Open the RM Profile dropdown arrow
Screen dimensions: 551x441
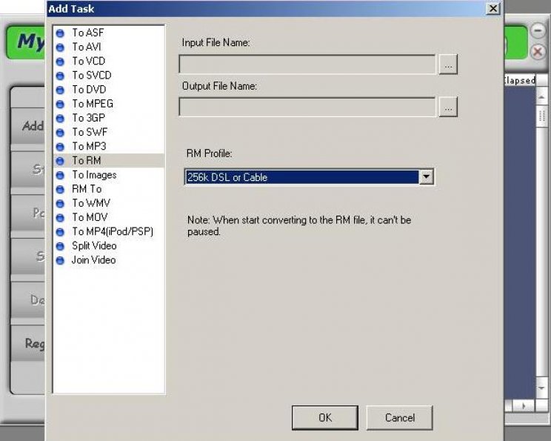(426, 177)
